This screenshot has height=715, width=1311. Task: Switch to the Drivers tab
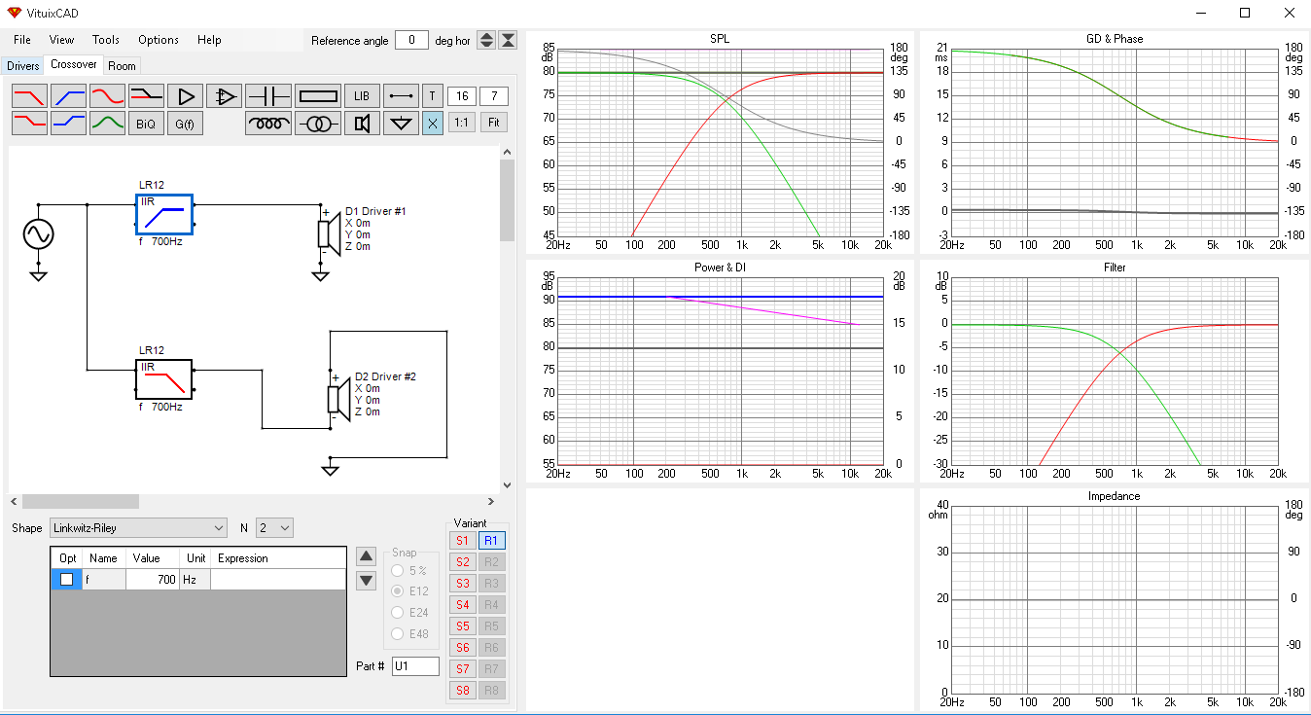click(x=22, y=66)
